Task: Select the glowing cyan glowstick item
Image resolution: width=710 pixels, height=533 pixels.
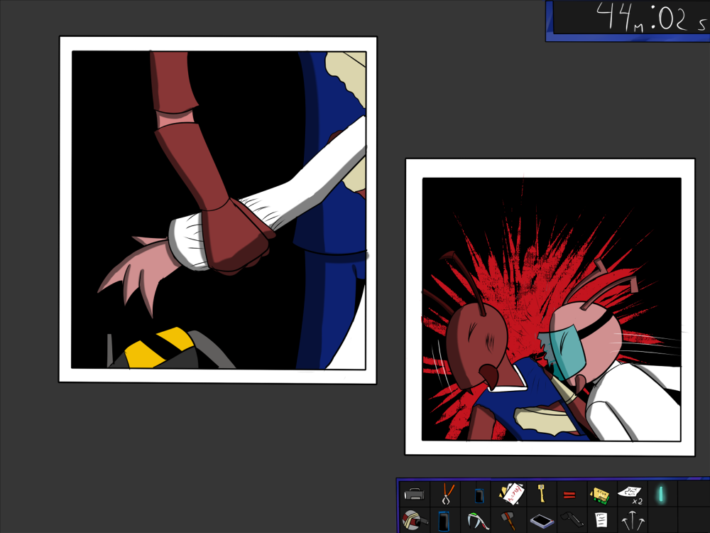Action: tap(660, 493)
